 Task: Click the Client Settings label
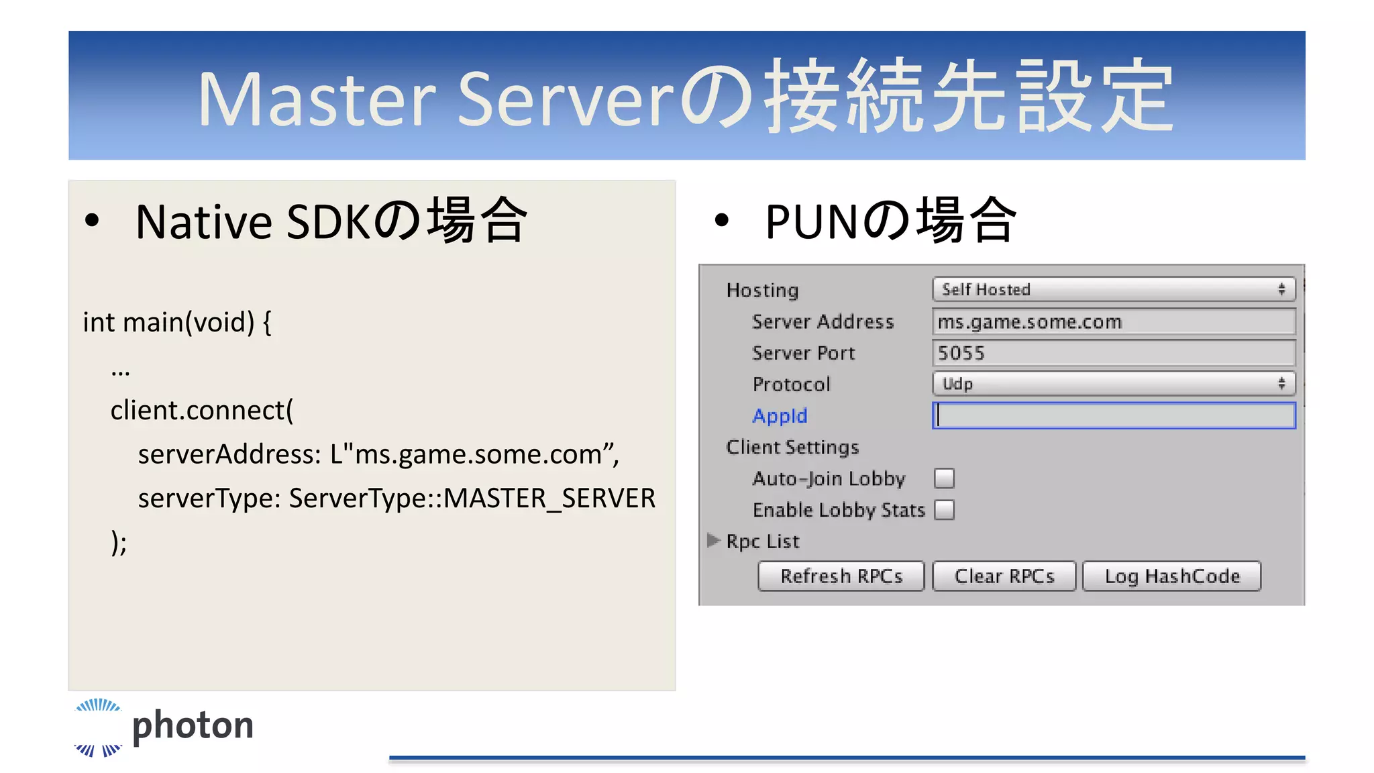(x=792, y=447)
